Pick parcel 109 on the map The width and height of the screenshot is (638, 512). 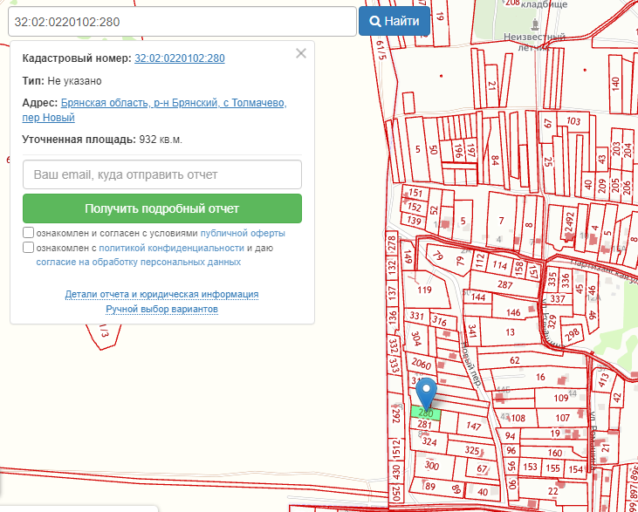click(x=560, y=398)
